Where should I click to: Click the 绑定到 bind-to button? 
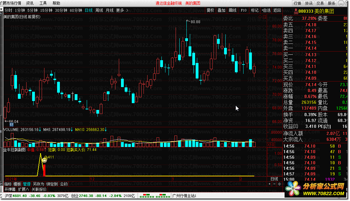pyautogui.click(x=52, y=184)
